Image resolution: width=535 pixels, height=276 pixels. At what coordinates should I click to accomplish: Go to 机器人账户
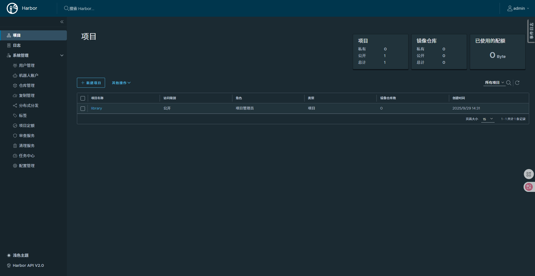[x=28, y=75]
